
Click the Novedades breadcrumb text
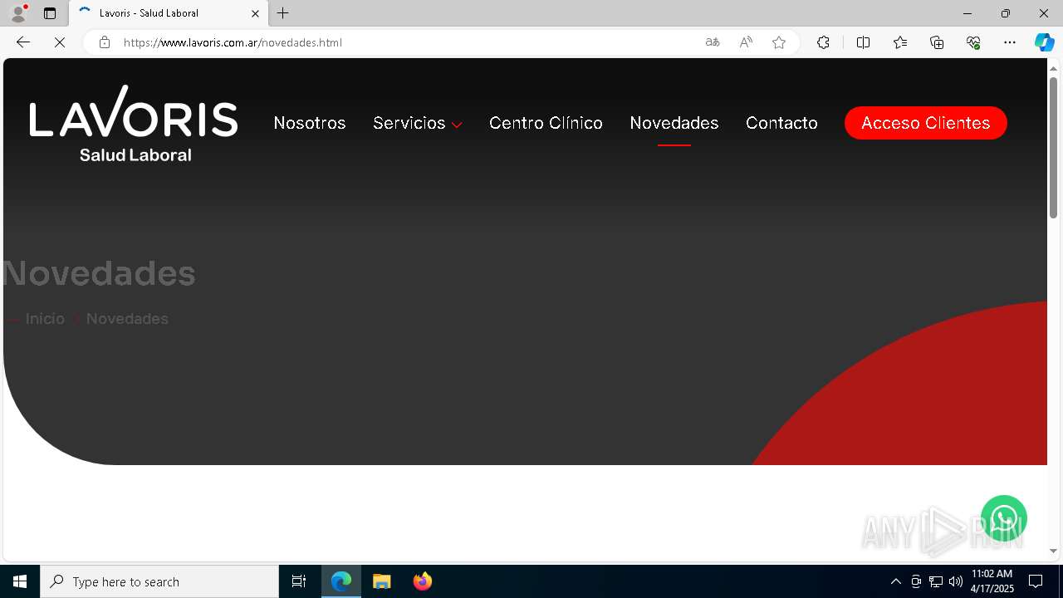click(127, 319)
